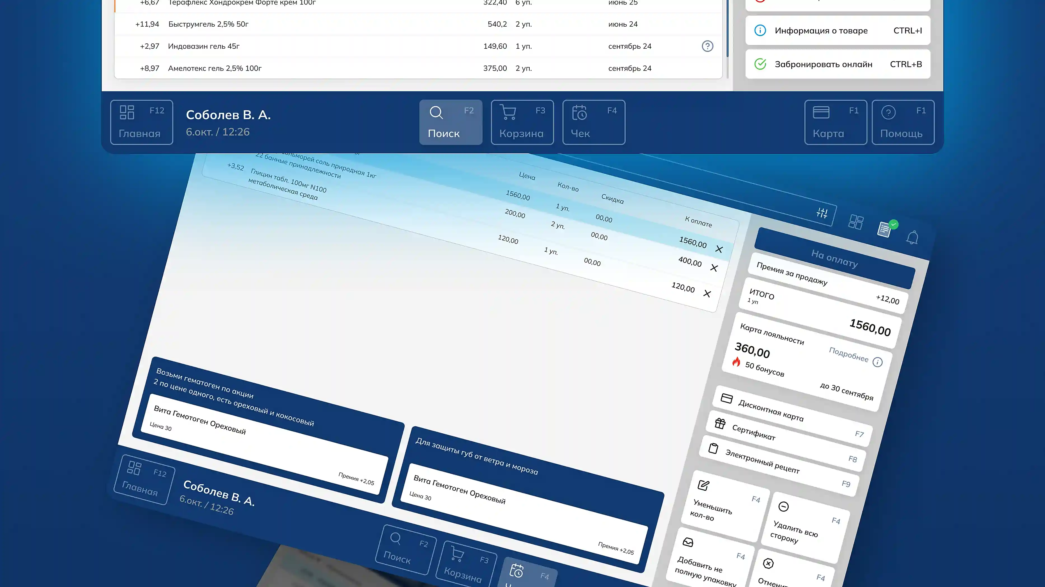Screen dimensions: 1045x587
Task: Click Кол-во column header
Action: 568,187
